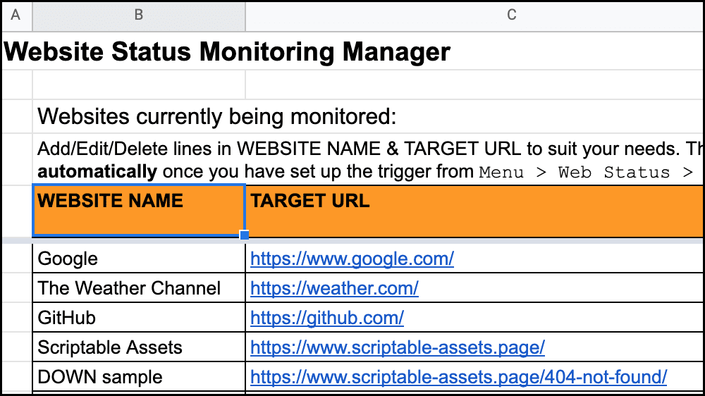Open the scriptable-assets.page/ homepage link
705x396 pixels.
tap(398, 347)
